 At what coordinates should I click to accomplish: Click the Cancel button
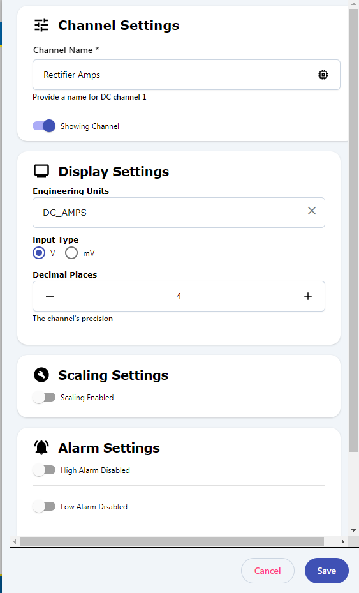click(268, 571)
